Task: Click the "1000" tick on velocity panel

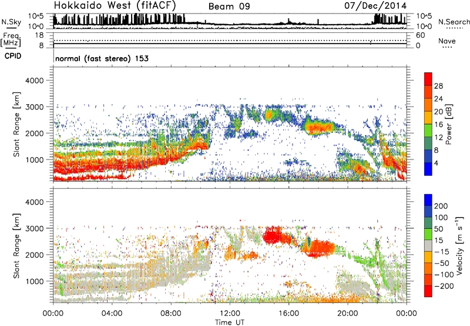Action: [34, 281]
